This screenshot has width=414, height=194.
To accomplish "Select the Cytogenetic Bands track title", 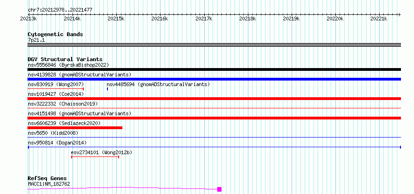I will (55, 34).
